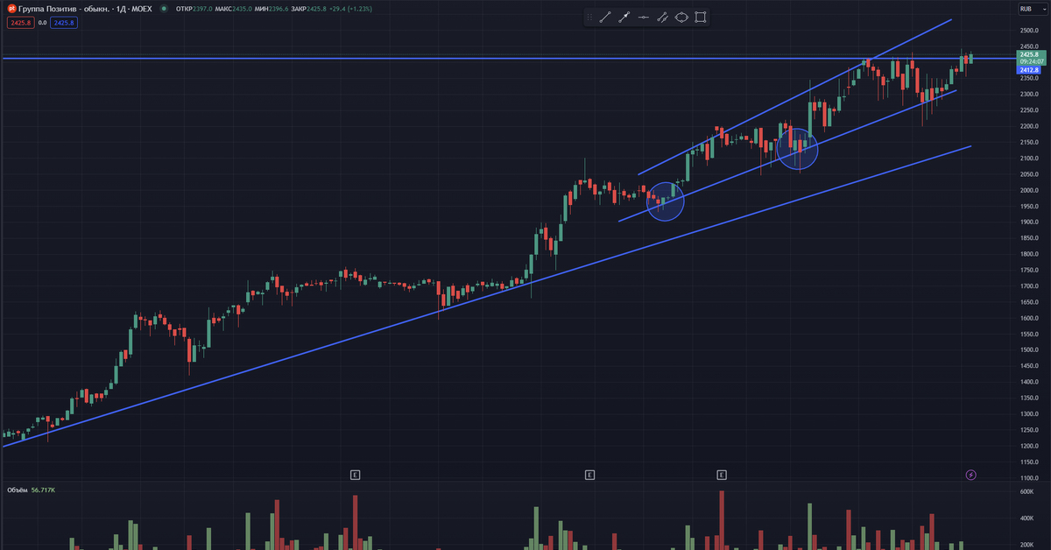
Task: Open the Группа Позитив symbol title
Action: tap(85, 9)
